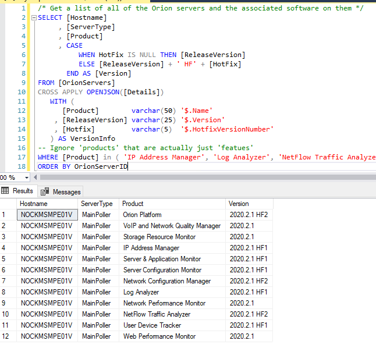This screenshot has width=376, height=348.
Task: Click the CASE keyword on line 5
Action: click(x=75, y=45)
